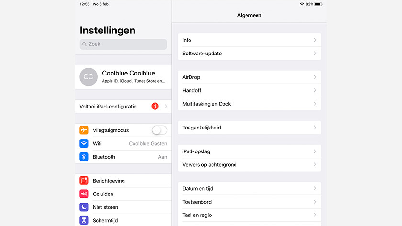
Task: Open Toegankelijkheid settings
Action: pos(249,128)
